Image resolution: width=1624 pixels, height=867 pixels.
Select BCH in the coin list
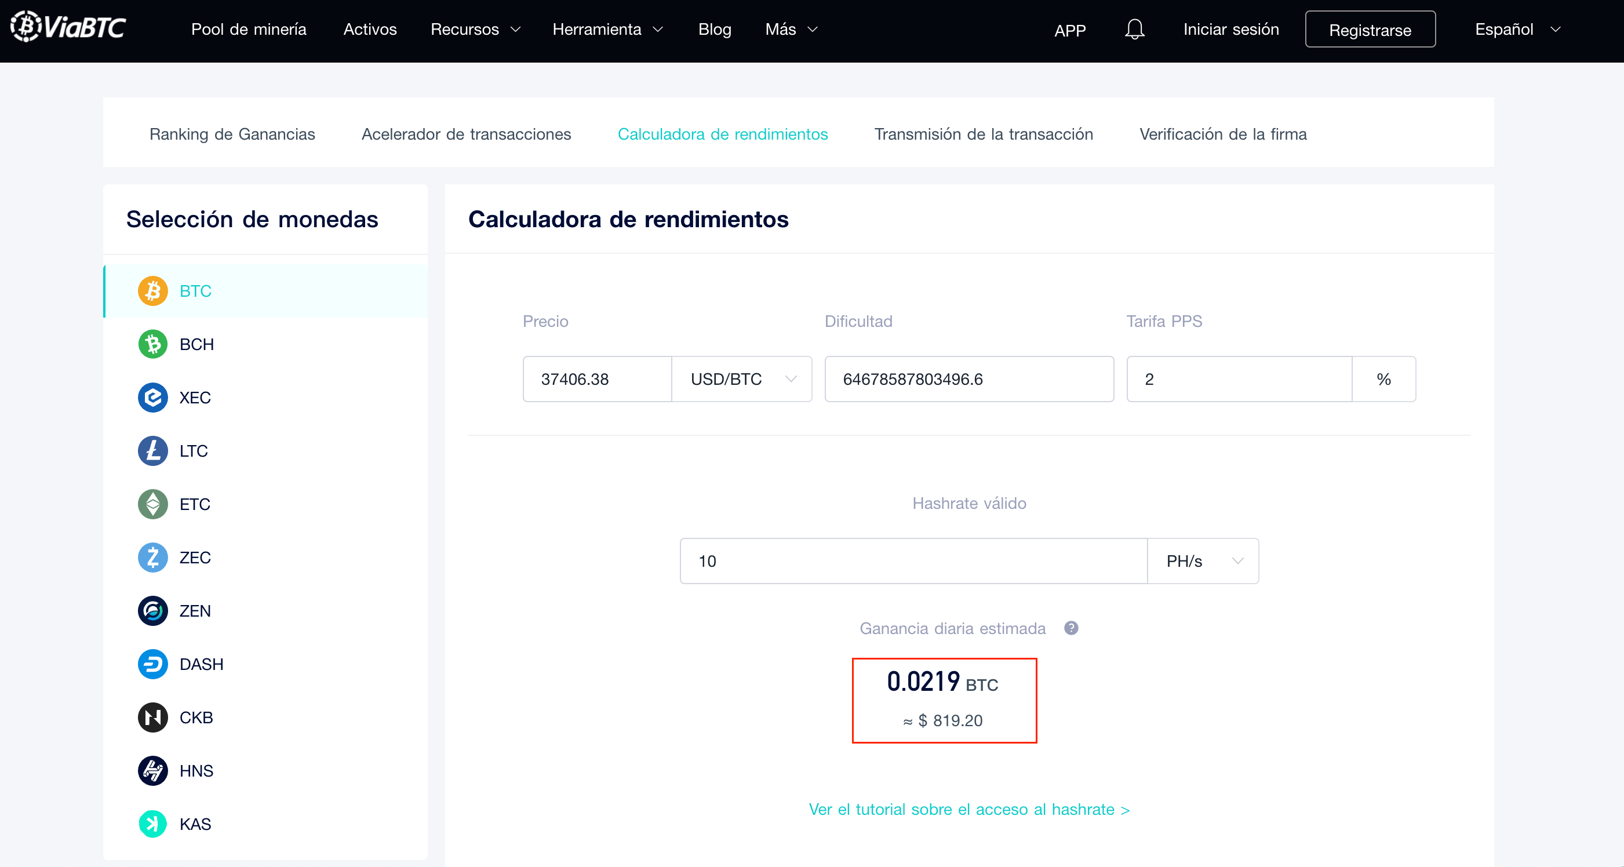pyautogui.click(x=265, y=344)
